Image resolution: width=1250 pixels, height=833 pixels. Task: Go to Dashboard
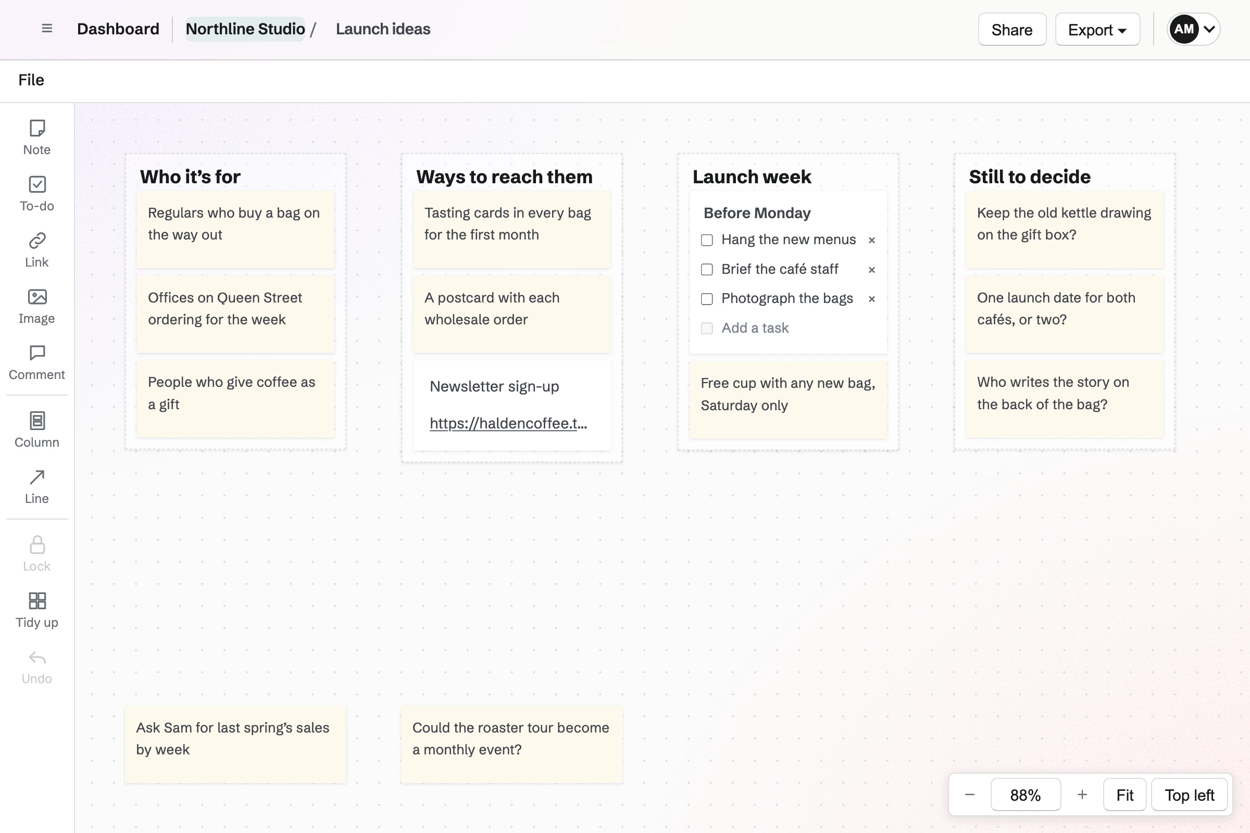118,29
